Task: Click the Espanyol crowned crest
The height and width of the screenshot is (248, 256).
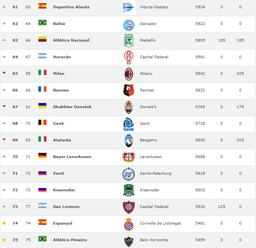Action: tap(129, 224)
